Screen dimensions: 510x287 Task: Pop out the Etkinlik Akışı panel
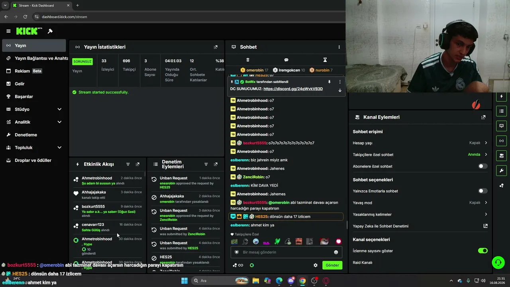pyautogui.click(x=137, y=164)
